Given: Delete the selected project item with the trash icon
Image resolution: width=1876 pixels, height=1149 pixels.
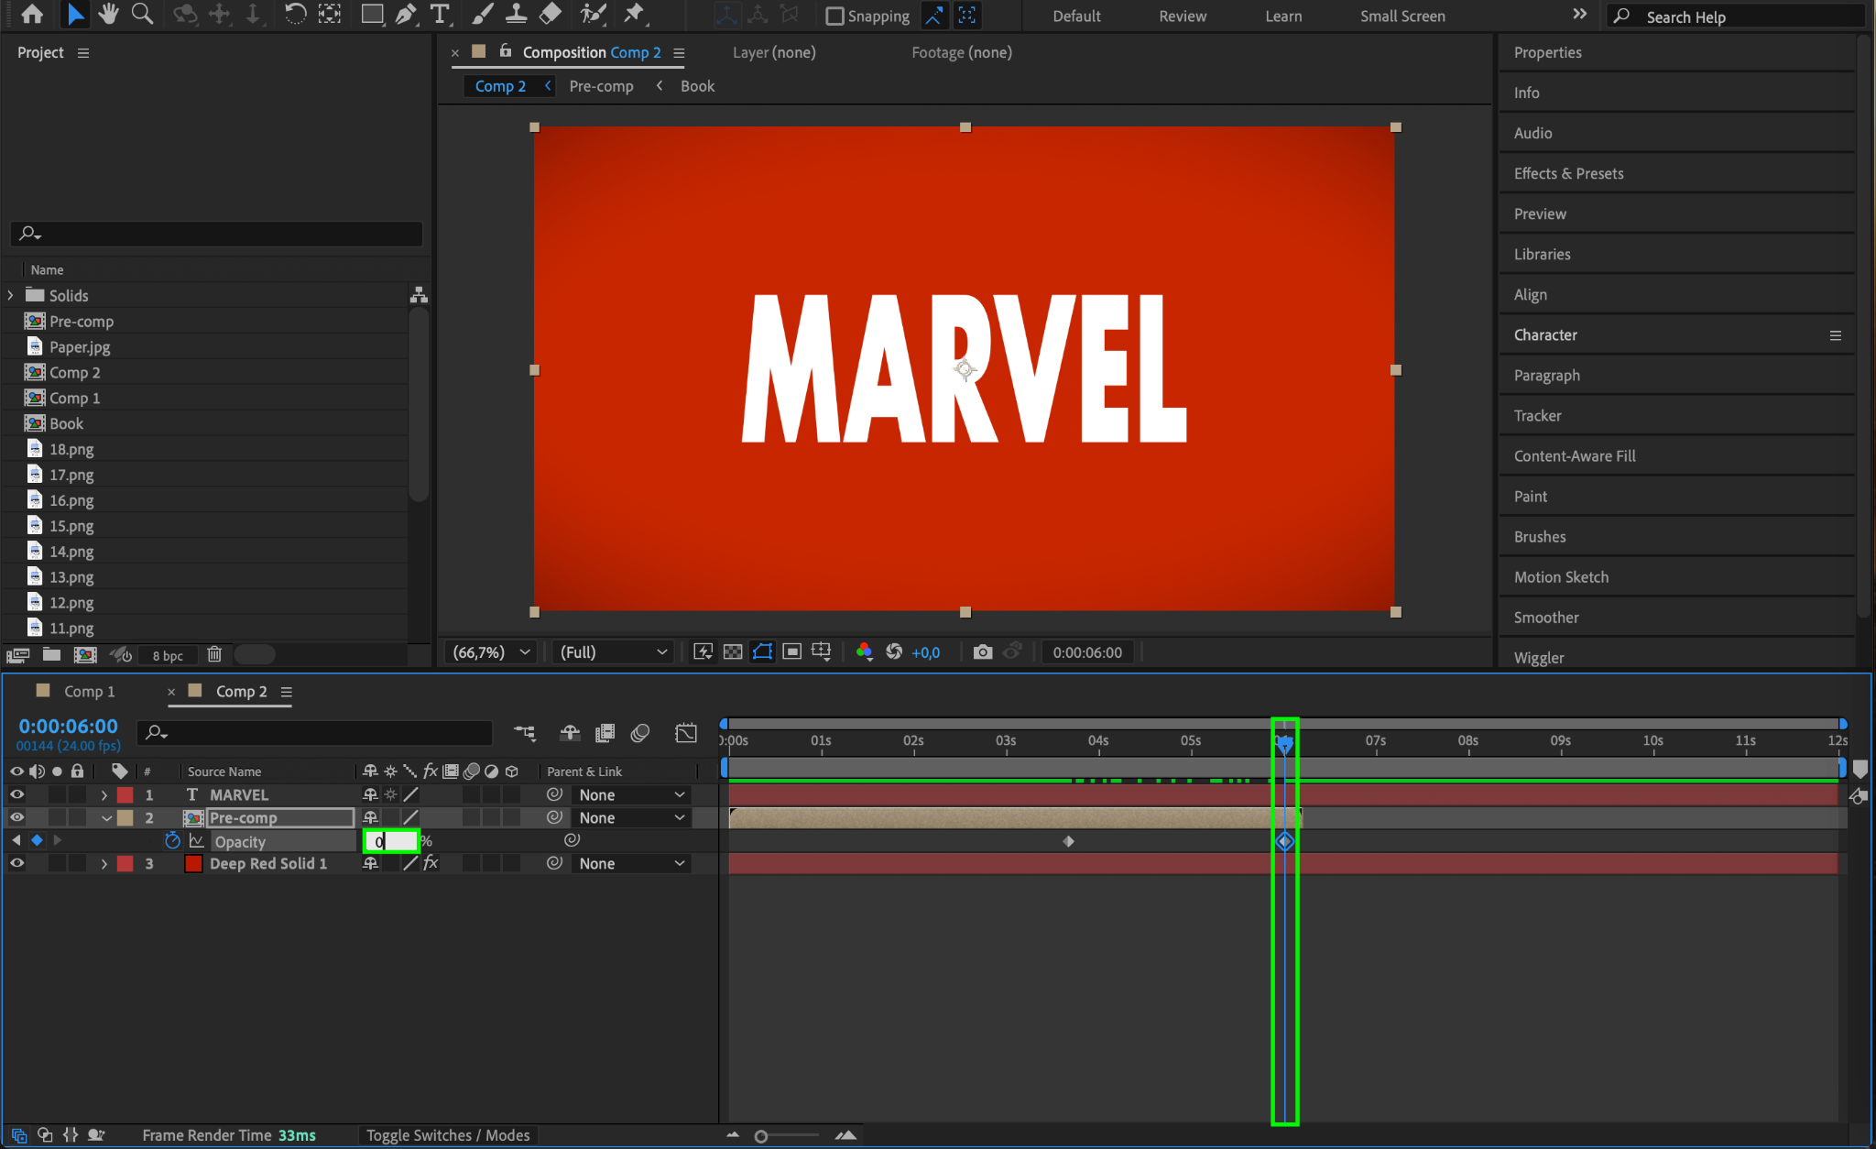Looking at the screenshot, I should [214, 654].
